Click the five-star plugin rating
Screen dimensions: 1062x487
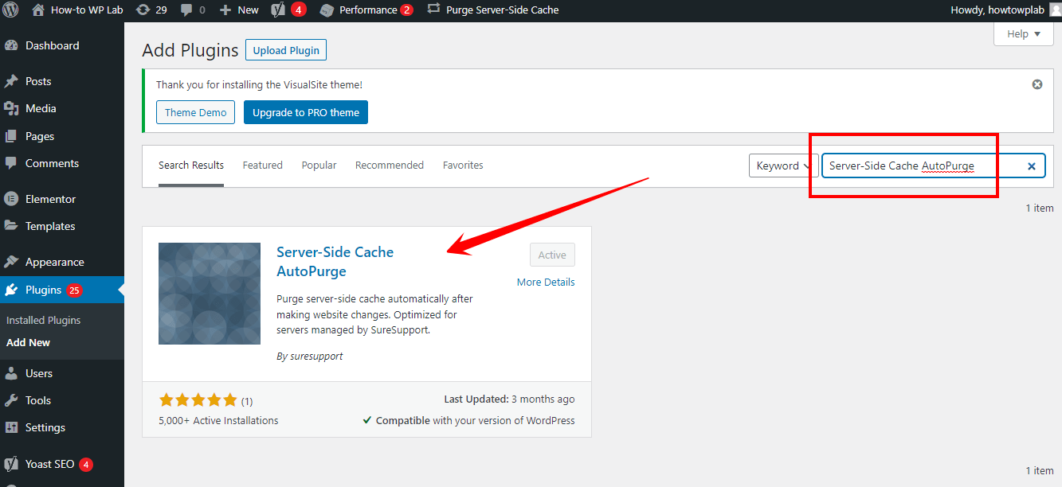[198, 400]
